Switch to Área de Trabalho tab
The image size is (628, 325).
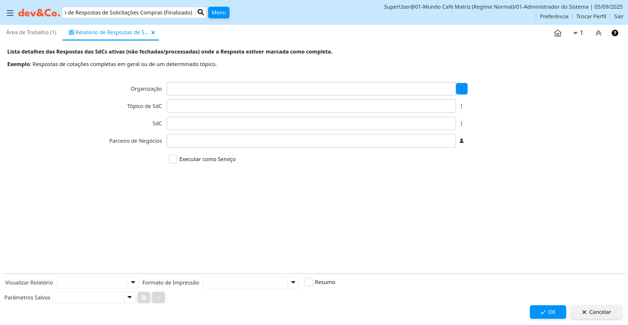click(31, 32)
